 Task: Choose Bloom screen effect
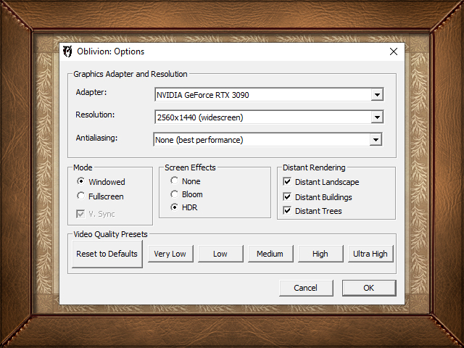(174, 194)
